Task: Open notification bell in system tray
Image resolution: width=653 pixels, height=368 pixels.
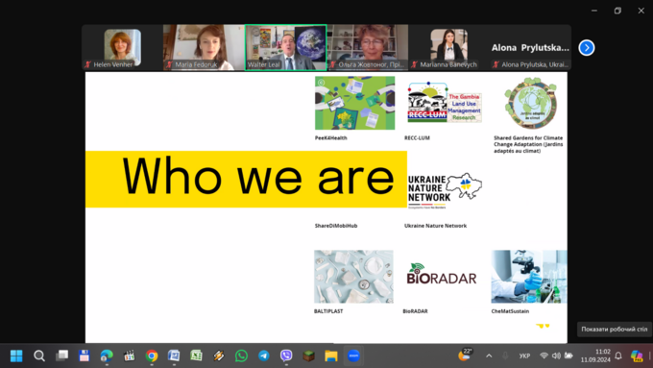Action: click(x=618, y=356)
